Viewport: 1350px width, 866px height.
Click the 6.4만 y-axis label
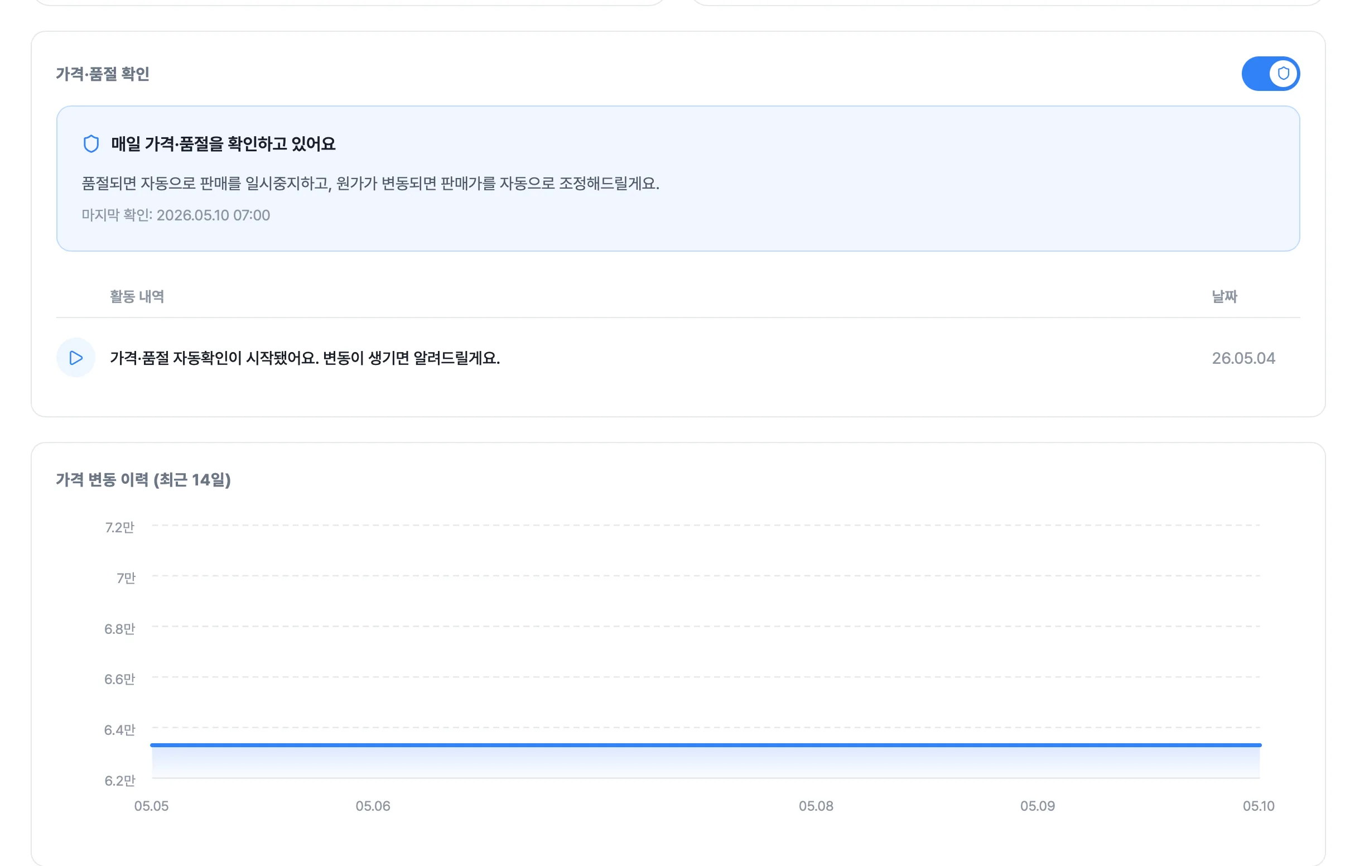pos(120,730)
